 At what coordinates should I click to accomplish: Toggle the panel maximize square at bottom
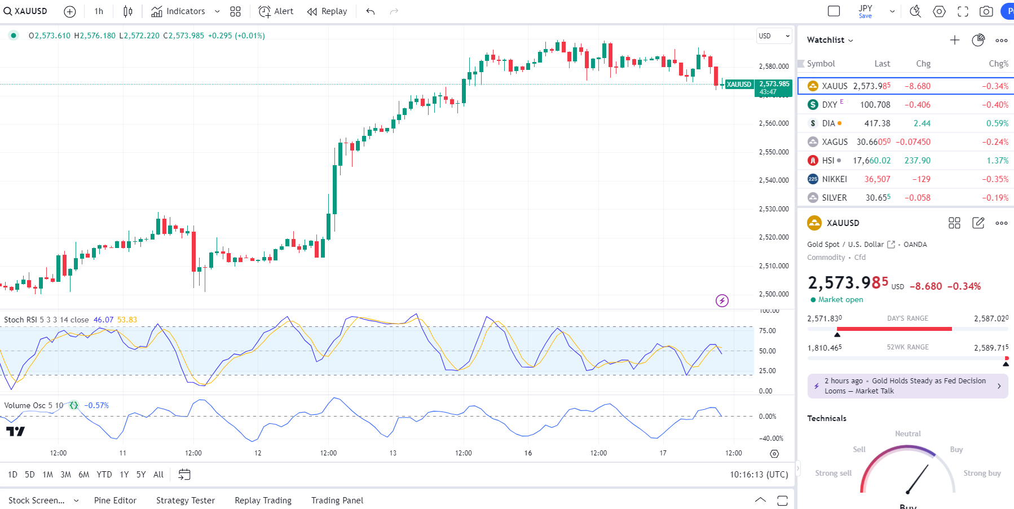(782, 501)
